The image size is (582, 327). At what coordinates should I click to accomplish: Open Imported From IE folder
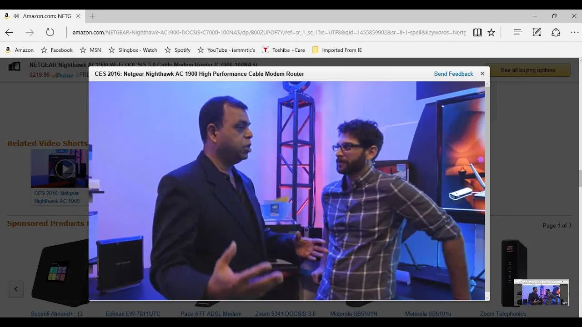click(x=337, y=50)
